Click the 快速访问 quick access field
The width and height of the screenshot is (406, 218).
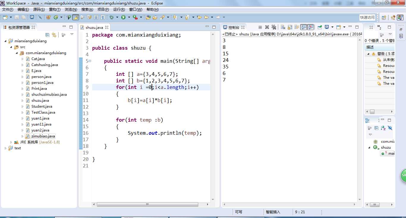pyautogui.click(x=368, y=18)
